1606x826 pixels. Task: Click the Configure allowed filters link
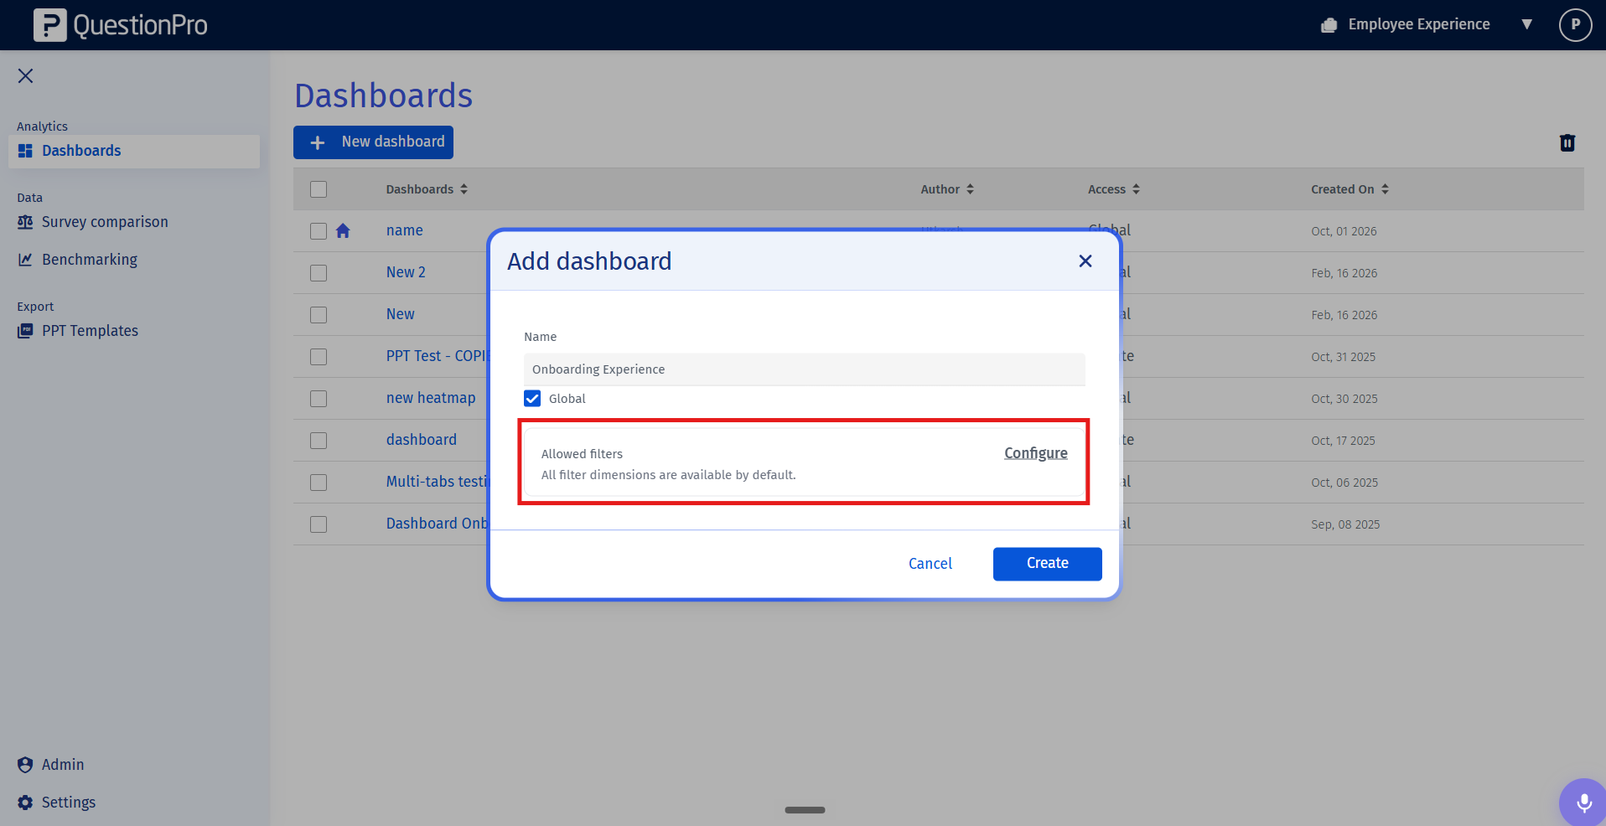[x=1036, y=453]
